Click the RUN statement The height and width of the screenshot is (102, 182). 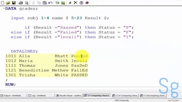coord(11,84)
